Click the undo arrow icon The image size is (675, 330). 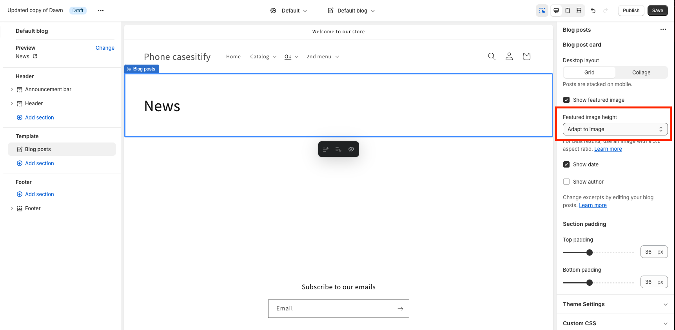[x=593, y=11]
